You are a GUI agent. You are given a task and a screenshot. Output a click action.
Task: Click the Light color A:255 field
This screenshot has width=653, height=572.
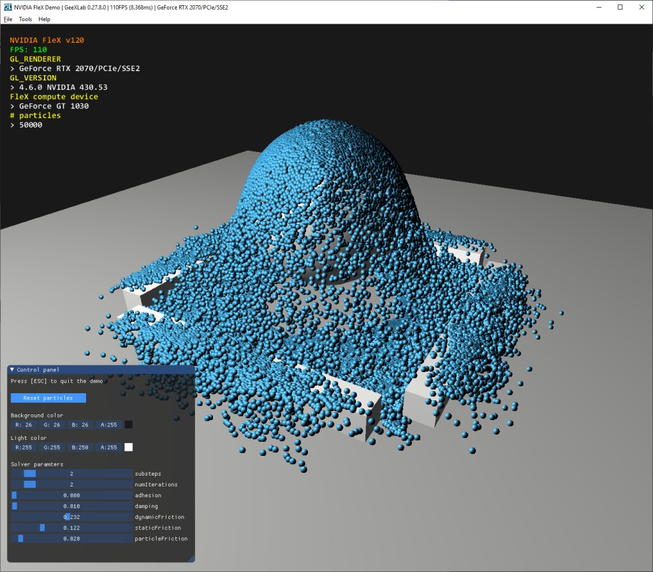tap(108, 448)
